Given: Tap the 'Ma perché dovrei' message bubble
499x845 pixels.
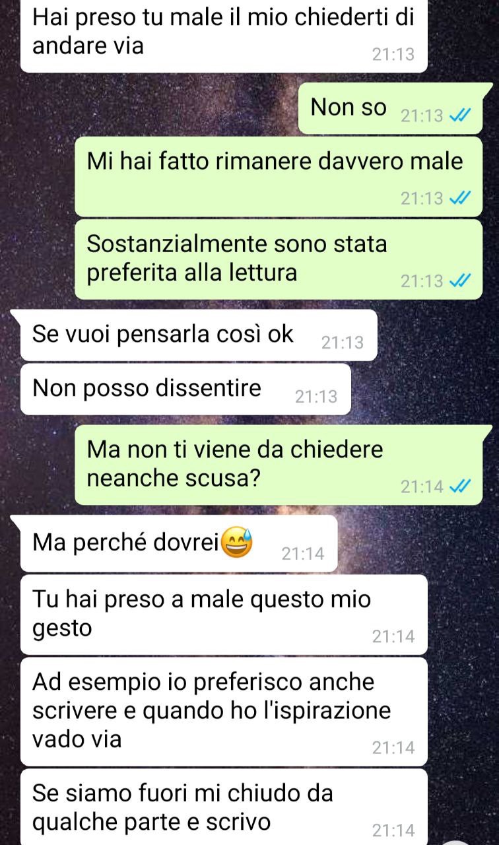Looking at the screenshot, I should point(178,543).
